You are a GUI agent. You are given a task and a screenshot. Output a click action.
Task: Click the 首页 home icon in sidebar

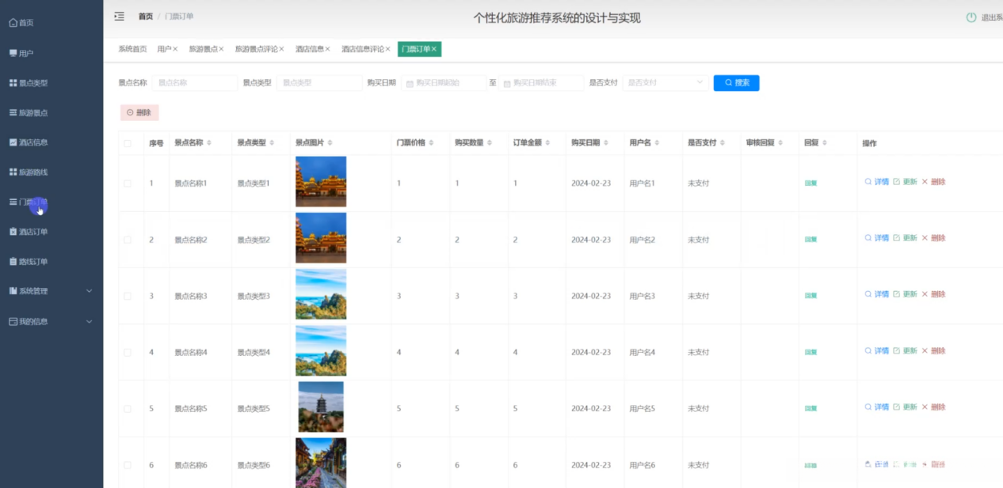13,23
